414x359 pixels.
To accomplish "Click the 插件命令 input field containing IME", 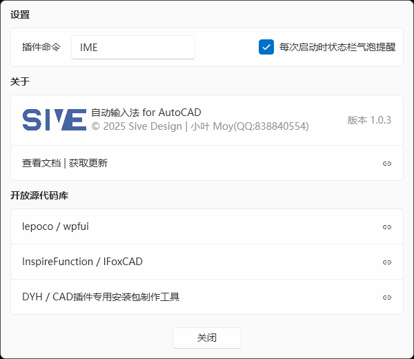I will click(x=133, y=48).
